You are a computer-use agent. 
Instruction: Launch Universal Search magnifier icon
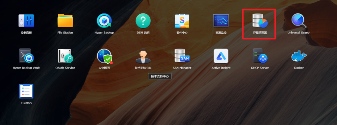[299, 21]
